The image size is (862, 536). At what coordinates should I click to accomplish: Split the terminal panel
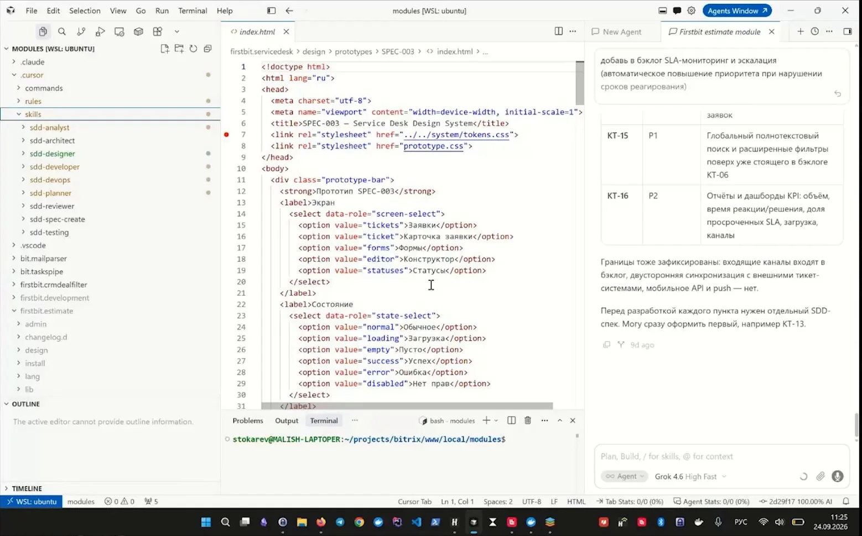click(x=511, y=421)
